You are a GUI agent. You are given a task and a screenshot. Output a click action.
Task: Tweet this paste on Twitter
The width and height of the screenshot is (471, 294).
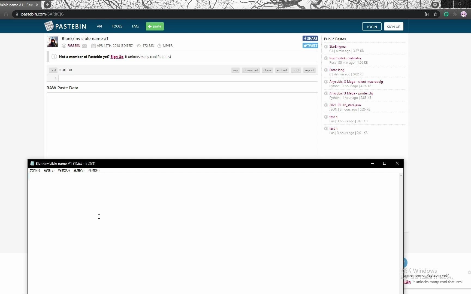[310, 45]
